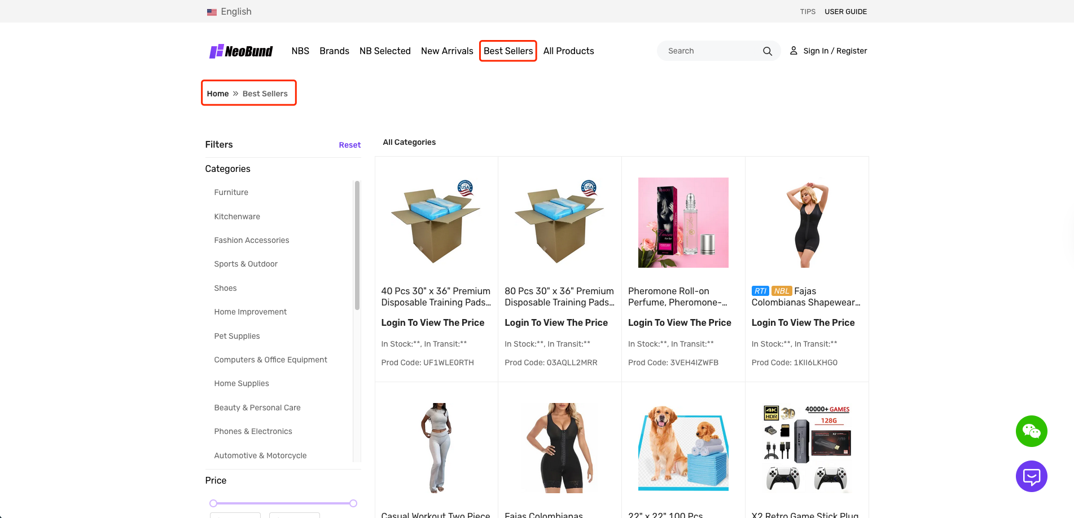The width and height of the screenshot is (1074, 518).
Task: Open the Fajas Colombianas Shapewear image
Action: click(x=807, y=223)
